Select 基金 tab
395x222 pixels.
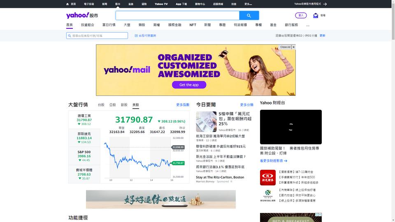point(273,25)
